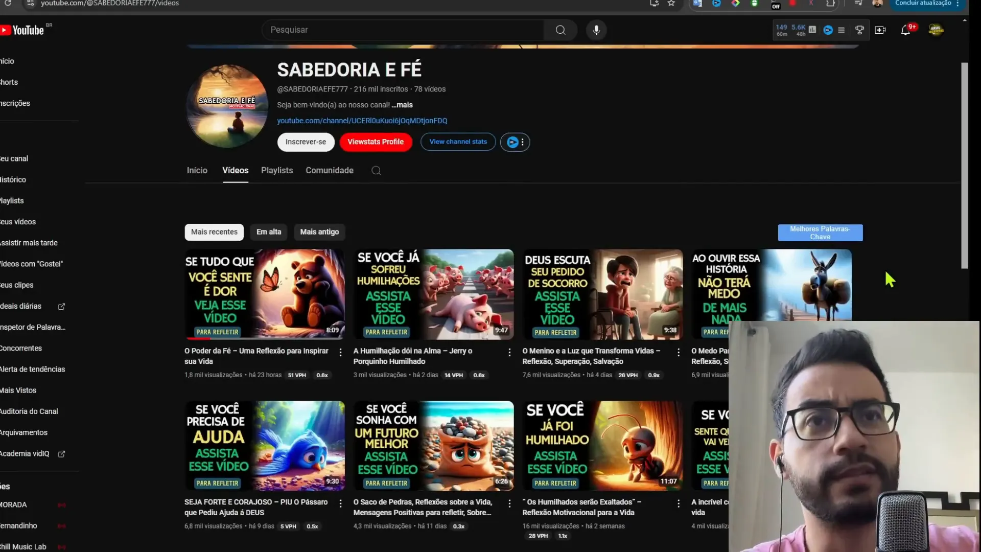Open options for O Saco de Pedras video

pos(509,503)
